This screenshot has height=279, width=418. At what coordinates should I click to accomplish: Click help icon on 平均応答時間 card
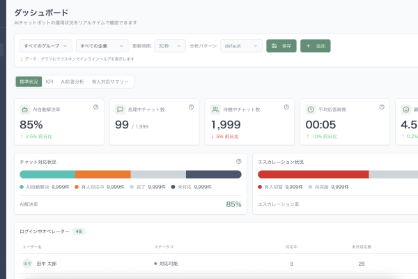tap(382, 107)
